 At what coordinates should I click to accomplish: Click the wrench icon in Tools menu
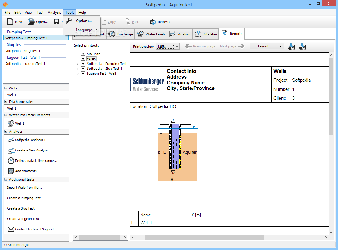click(x=69, y=21)
